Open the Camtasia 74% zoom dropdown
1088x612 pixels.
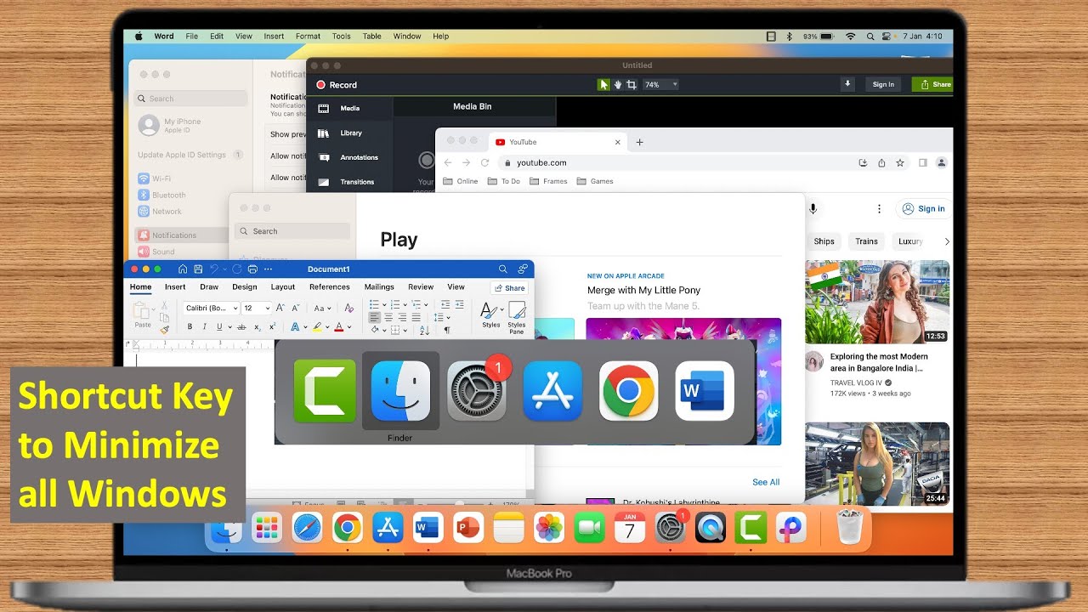point(660,85)
